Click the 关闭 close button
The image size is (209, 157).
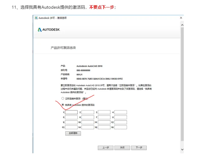click(122, 148)
